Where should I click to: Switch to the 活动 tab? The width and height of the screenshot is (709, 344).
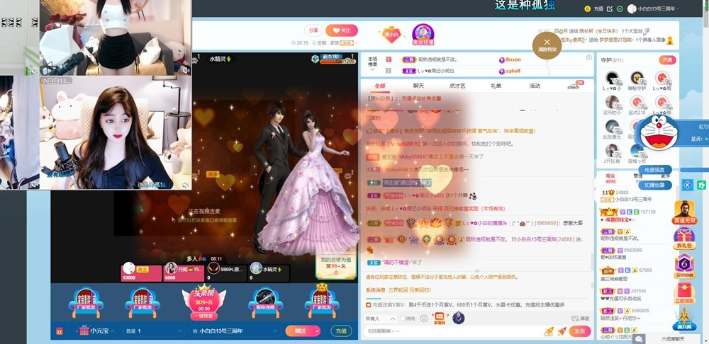click(x=535, y=86)
